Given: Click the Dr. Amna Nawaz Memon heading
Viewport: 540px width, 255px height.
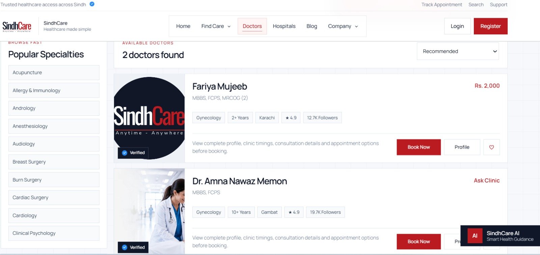Looking at the screenshot, I should pos(240,181).
